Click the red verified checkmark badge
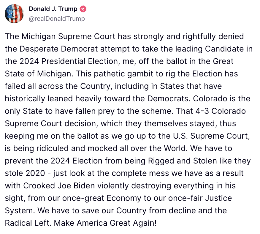The image size is (260, 234). click(x=83, y=9)
